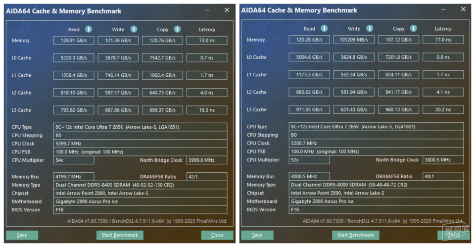Select CPU Multiplier field 54x
Viewport: 475px width, 247px height.
point(74,160)
